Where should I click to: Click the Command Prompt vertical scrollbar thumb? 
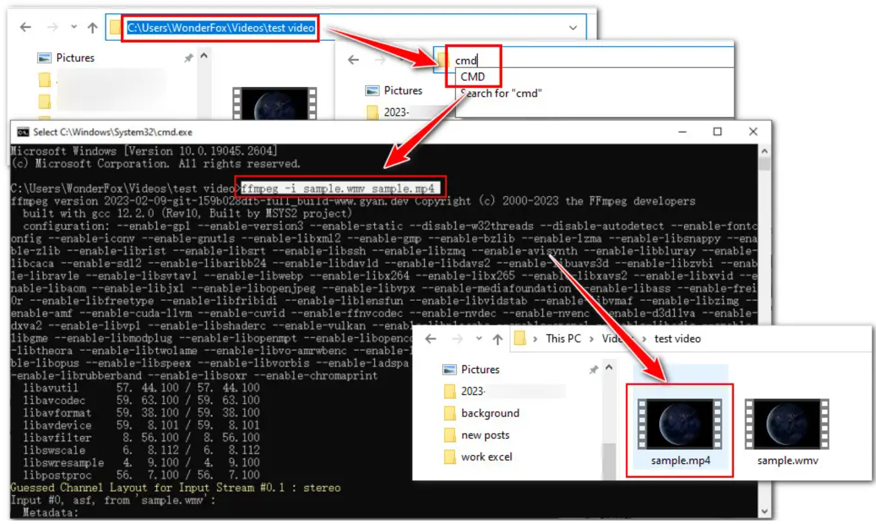click(764, 164)
